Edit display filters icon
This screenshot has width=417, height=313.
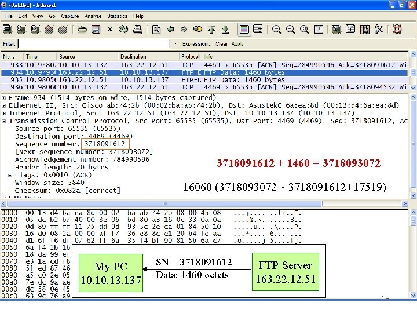coord(351,29)
